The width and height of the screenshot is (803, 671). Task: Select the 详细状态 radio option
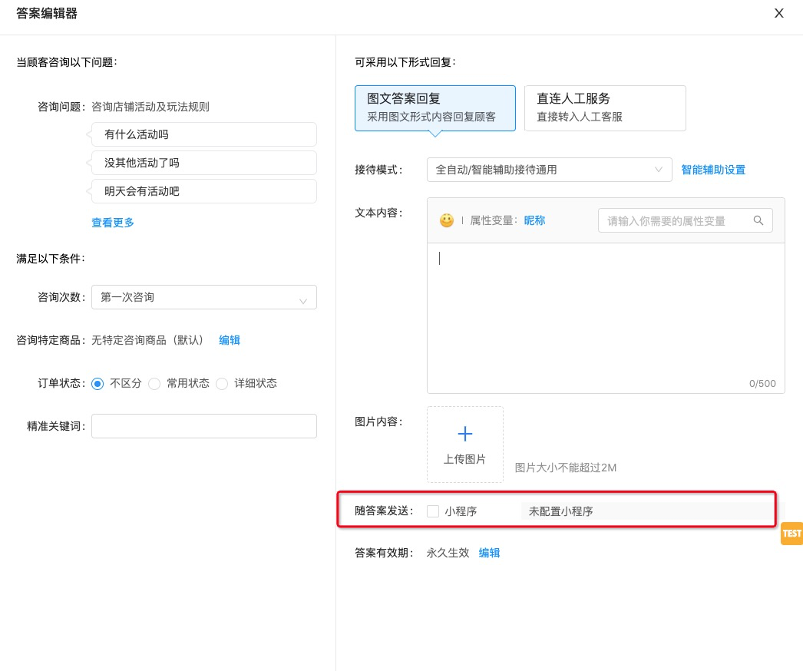click(x=222, y=383)
